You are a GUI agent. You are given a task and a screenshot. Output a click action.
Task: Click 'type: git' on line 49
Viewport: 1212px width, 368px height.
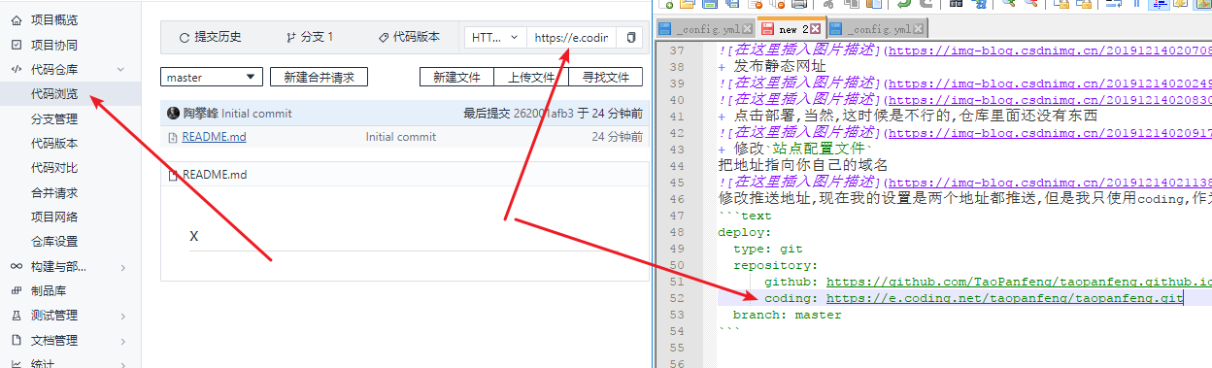click(768, 249)
